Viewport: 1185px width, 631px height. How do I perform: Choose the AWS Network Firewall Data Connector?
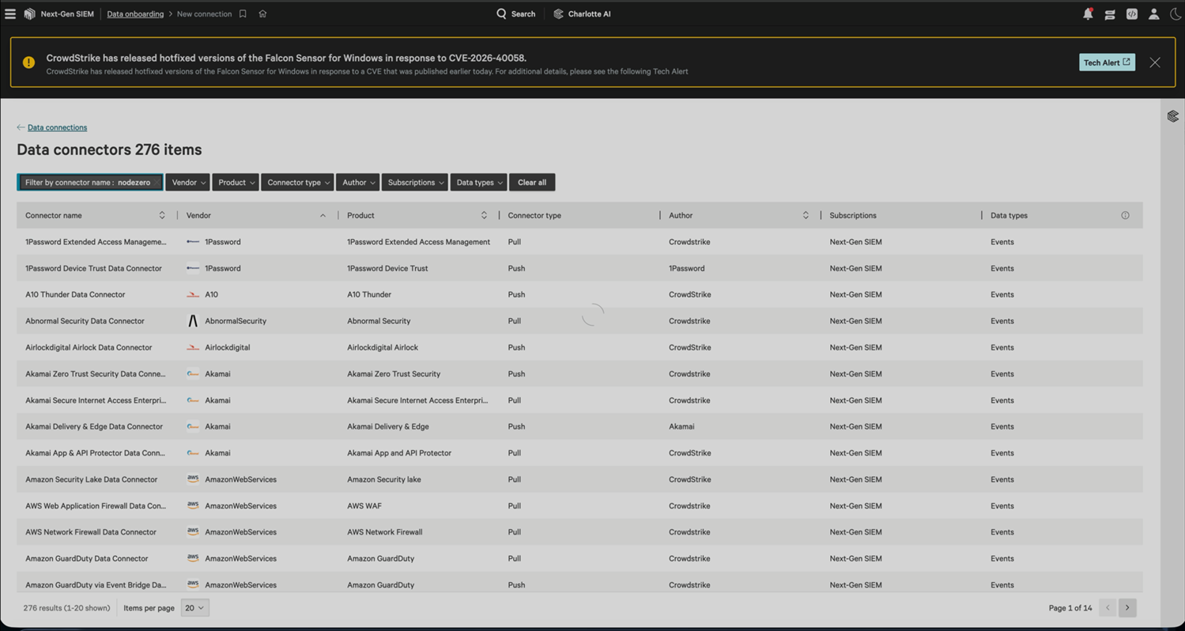click(x=579, y=532)
